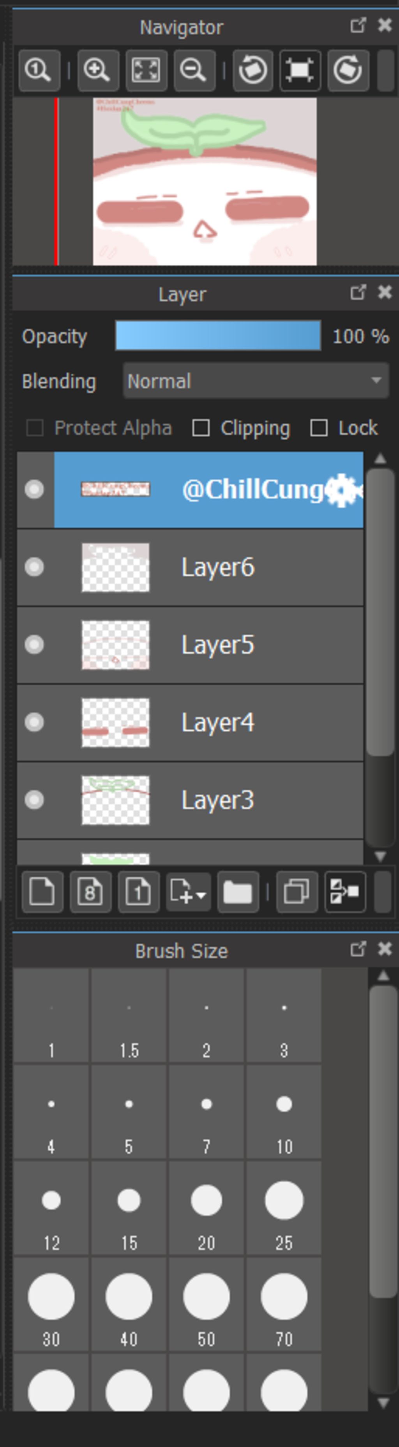Enable the Lock checkbox
This screenshot has height=1447, width=399.
pos(319,428)
